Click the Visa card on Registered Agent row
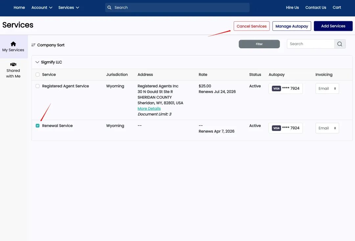 coord(285,89)
